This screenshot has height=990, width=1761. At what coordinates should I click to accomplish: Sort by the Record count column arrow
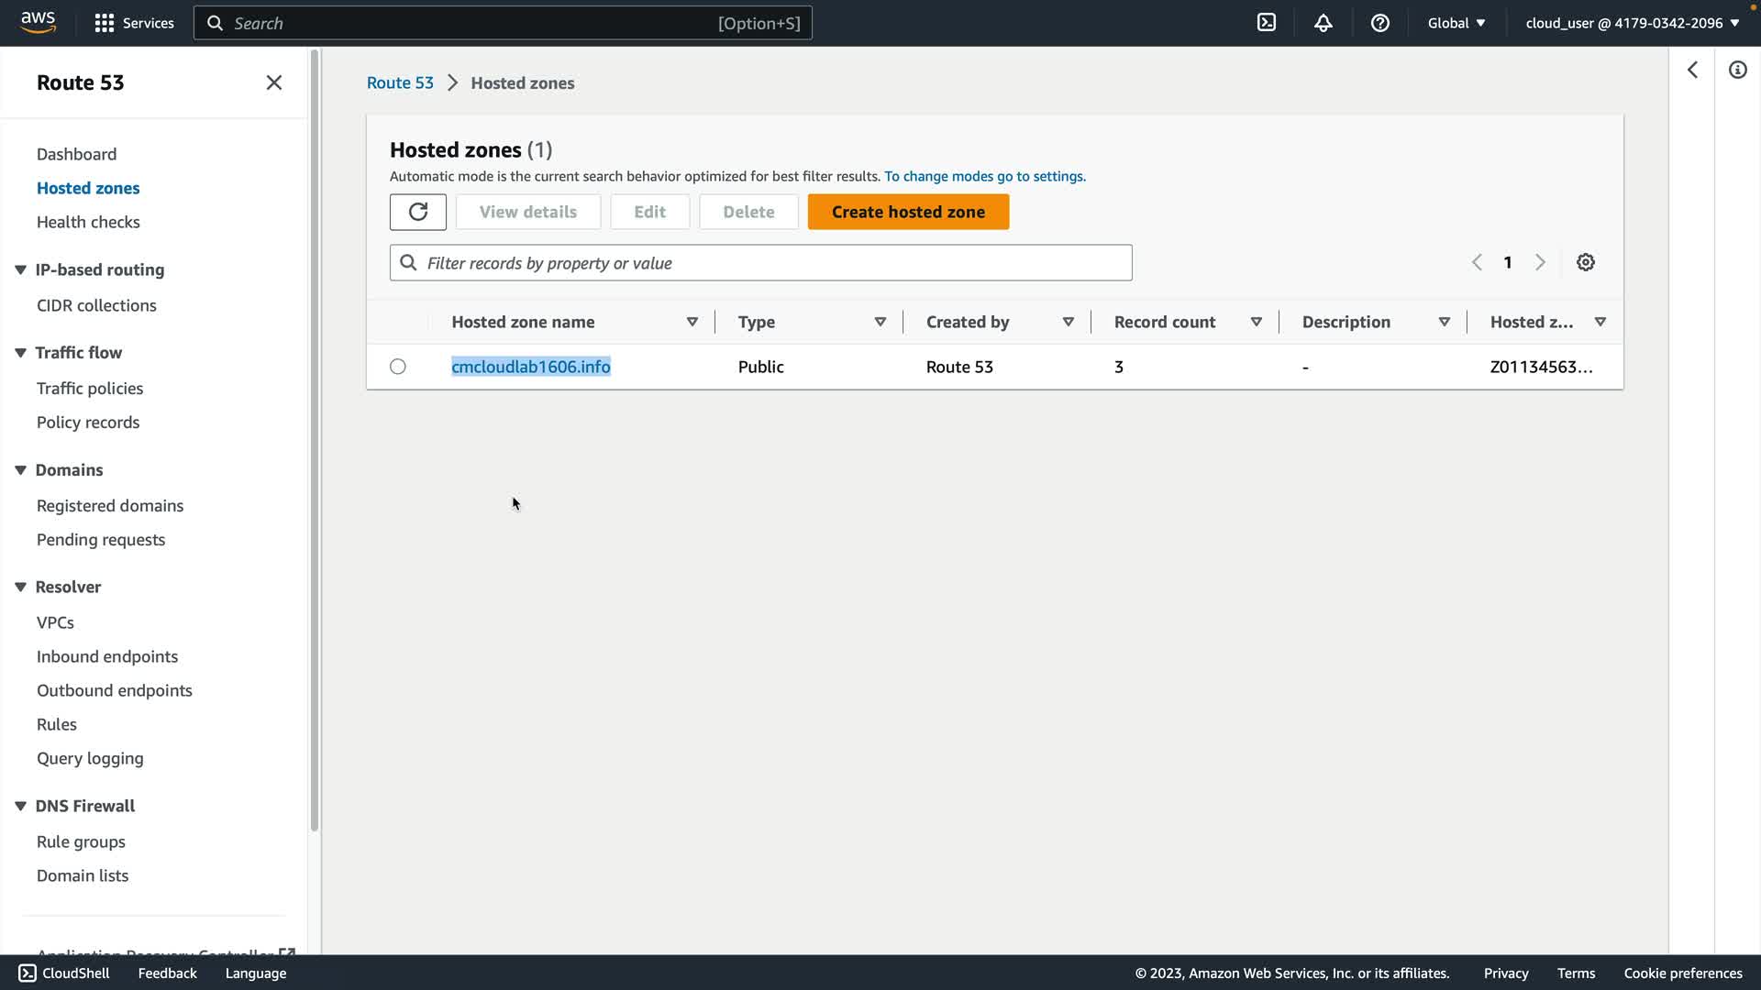pos(1256,322)
